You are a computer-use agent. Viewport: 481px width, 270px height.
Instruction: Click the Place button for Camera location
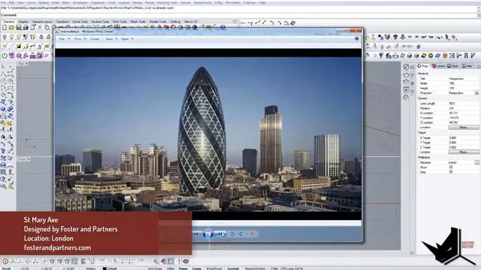(x=464, y=127)
